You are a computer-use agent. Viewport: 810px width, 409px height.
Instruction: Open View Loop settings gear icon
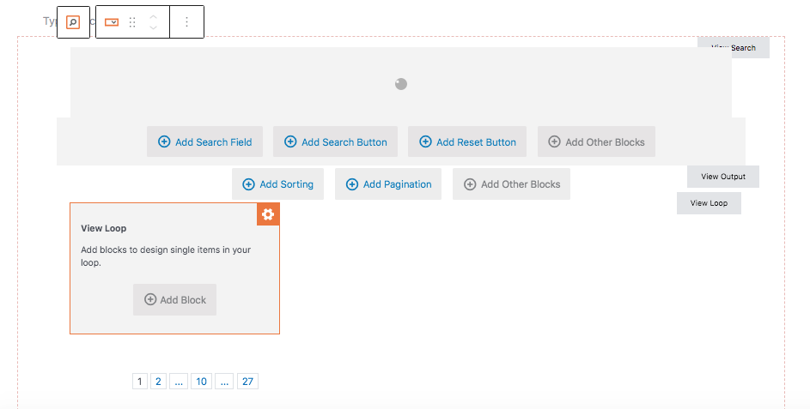[268, 214]
